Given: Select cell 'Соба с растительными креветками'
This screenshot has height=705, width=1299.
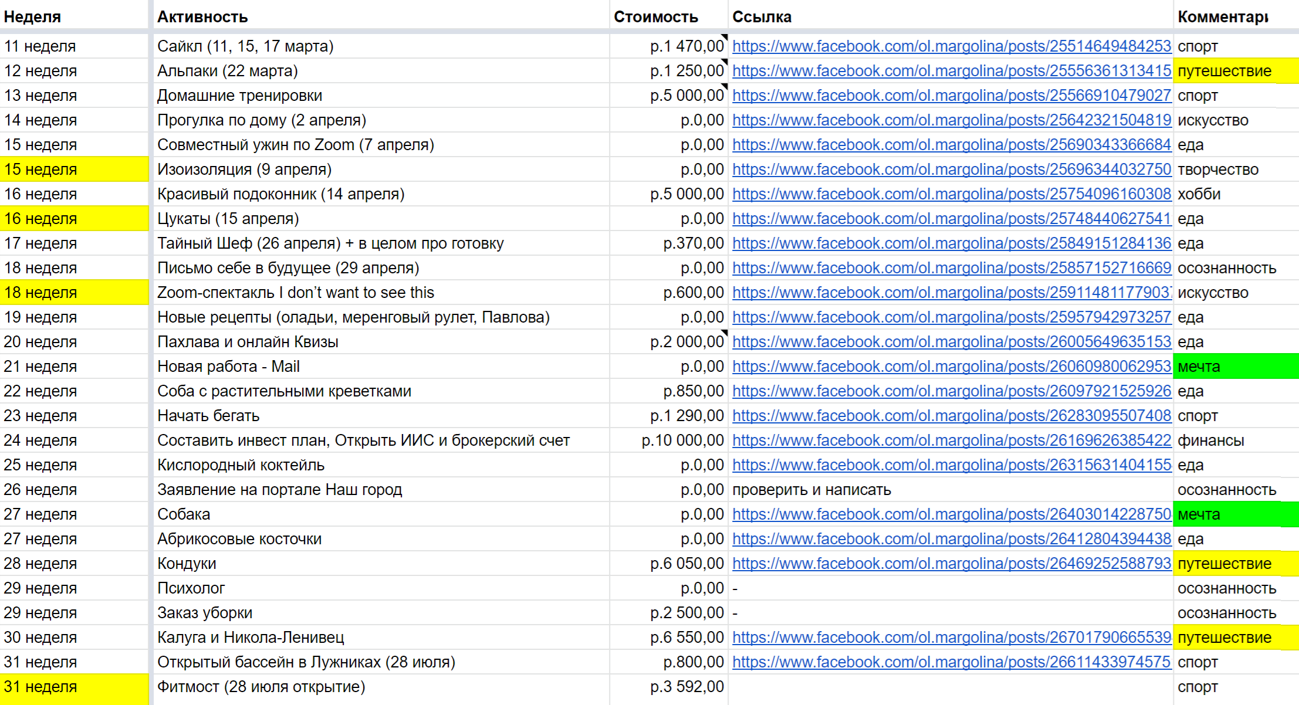Looking at the screenshot, I should [x=380, y=391].
